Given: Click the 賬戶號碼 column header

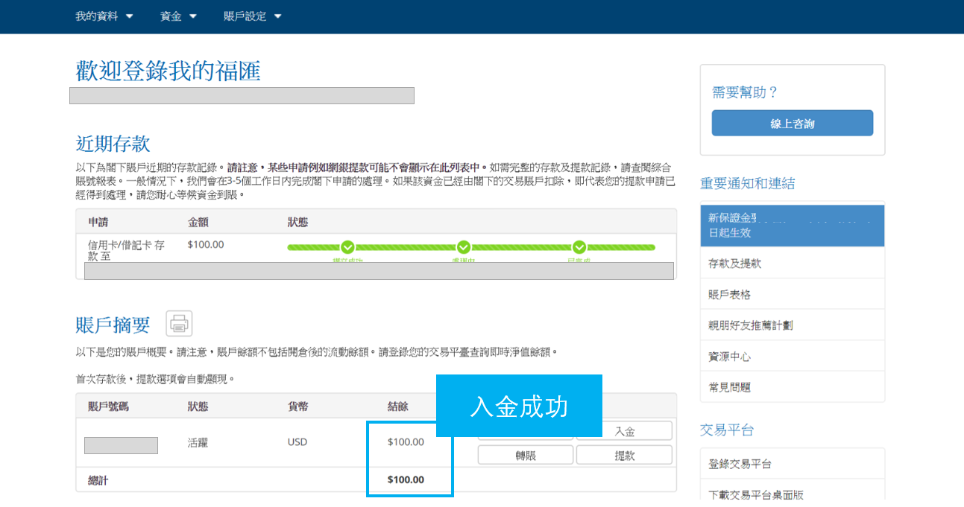Looking at the screenshot, I should tap(108, 406).
